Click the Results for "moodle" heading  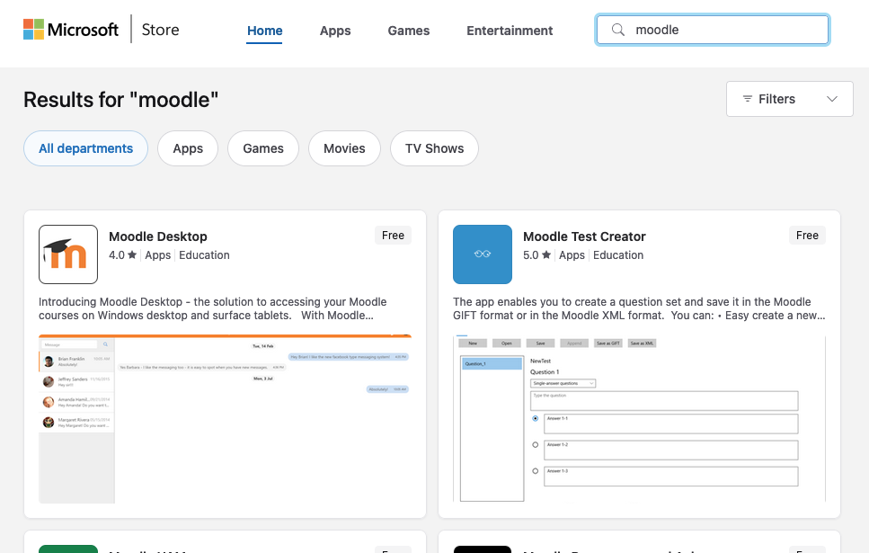coord(120,100)
